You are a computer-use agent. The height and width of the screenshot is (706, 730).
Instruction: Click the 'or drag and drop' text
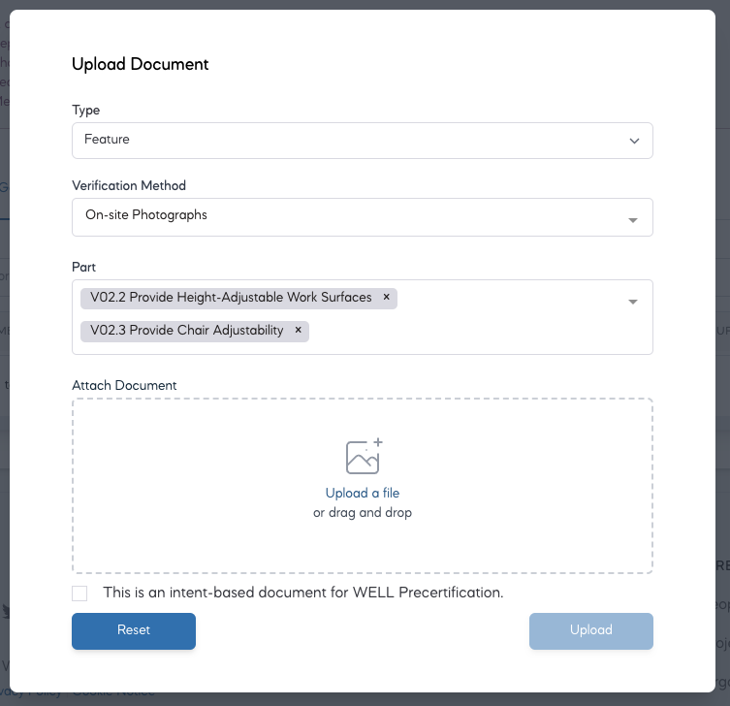363,512
